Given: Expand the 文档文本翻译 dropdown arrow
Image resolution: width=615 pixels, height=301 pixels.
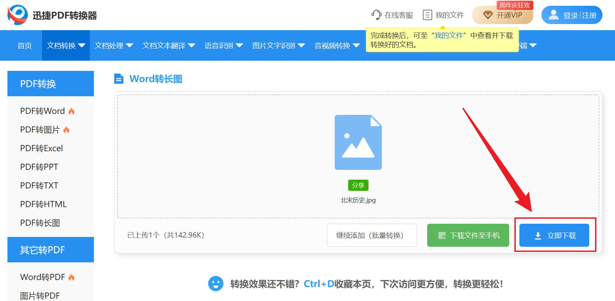Looking at the screenshot, I should [x=192, y=45].
